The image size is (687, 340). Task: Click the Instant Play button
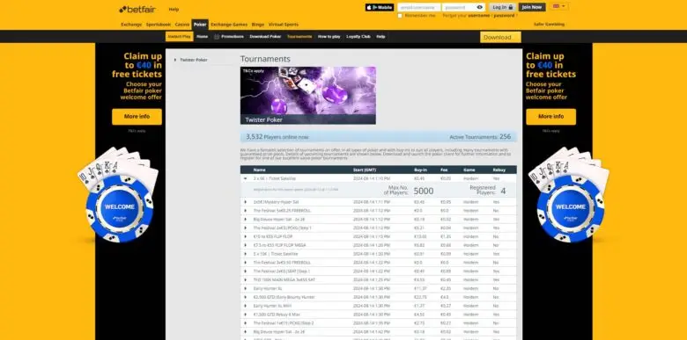click(179, 37)
